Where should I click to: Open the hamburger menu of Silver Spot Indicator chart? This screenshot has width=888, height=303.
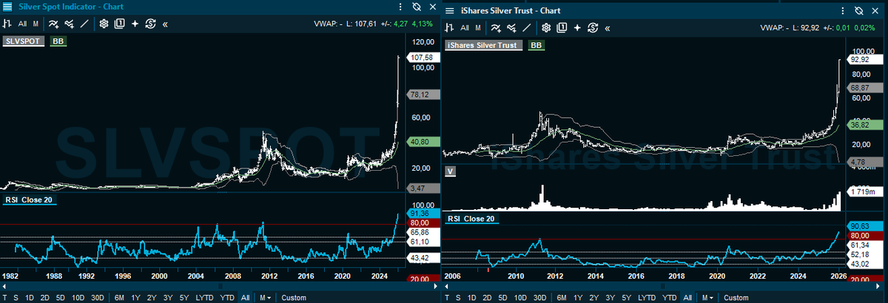[7, 6]
